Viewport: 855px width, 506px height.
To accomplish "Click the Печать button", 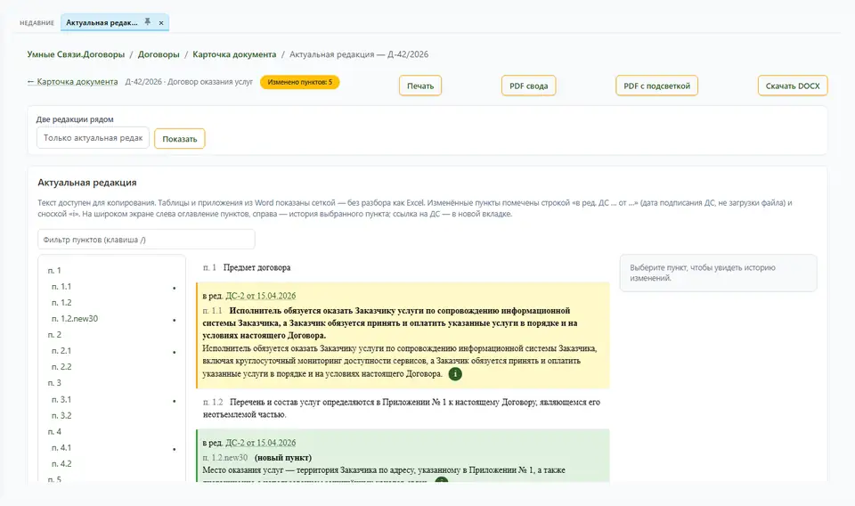I will (x=420, y=86).
